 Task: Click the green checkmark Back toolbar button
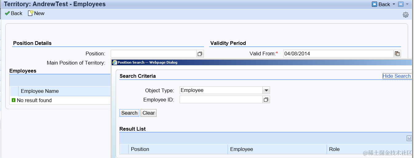coord(14,13)
